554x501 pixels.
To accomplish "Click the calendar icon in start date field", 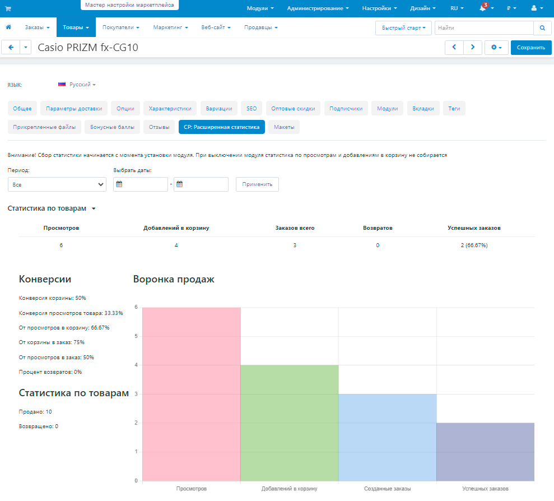I will (x=119, y=184).
